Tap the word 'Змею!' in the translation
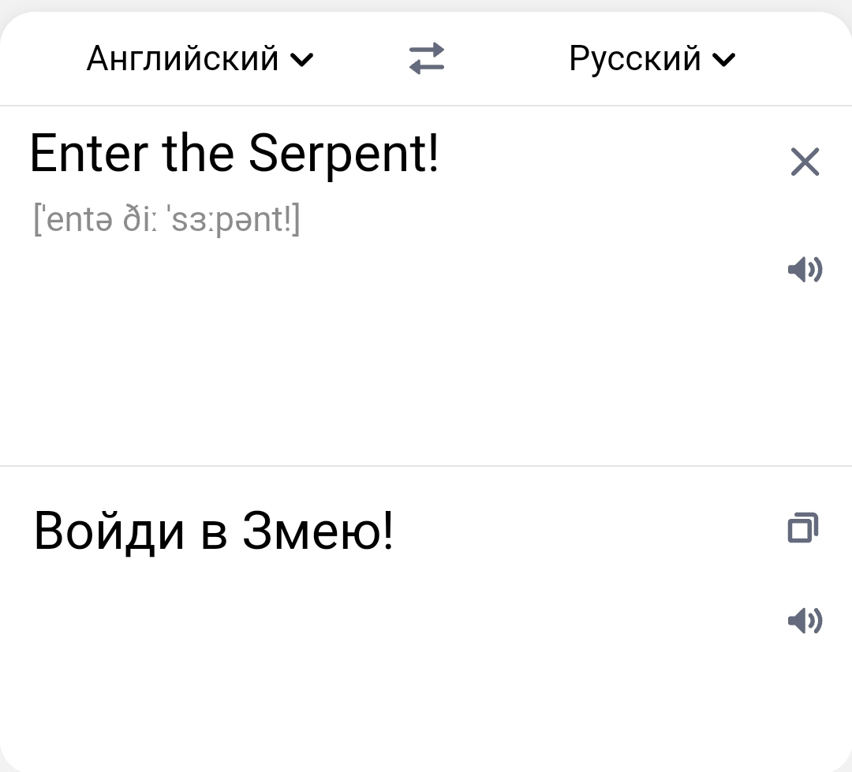852x772 pixels. point(317,531)
